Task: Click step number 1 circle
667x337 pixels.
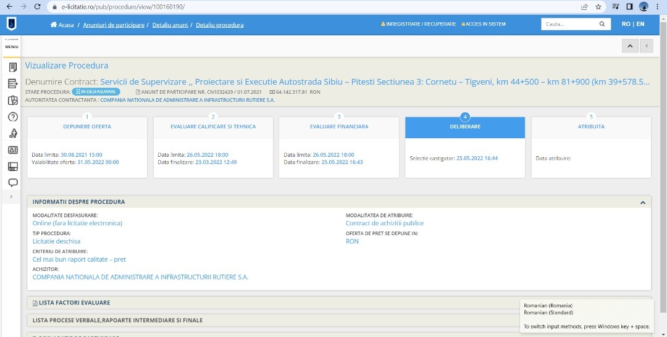Action: (87, 117)
